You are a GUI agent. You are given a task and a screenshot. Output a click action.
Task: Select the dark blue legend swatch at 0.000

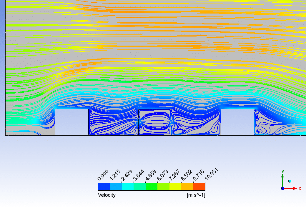tap(104, 187)
